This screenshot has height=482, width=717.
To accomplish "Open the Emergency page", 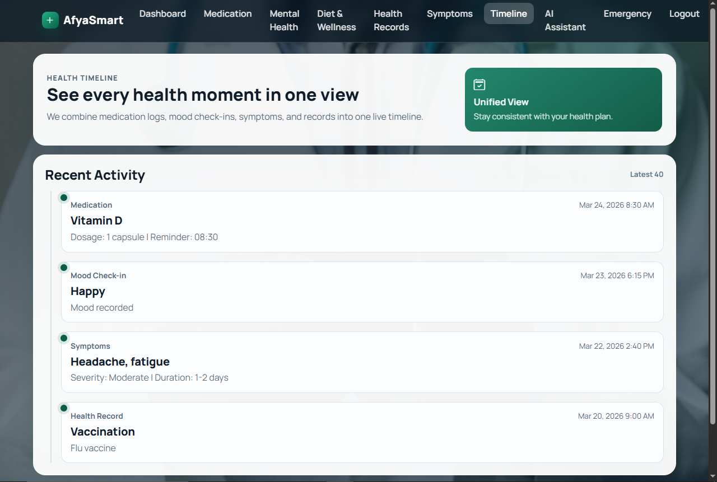I will click(x=627, y=13).
